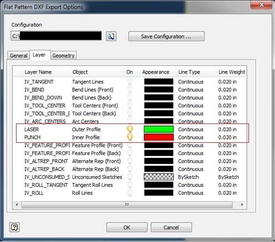Click the LASER row Continuous line type
275x242 pixels.
coord(191,130)
